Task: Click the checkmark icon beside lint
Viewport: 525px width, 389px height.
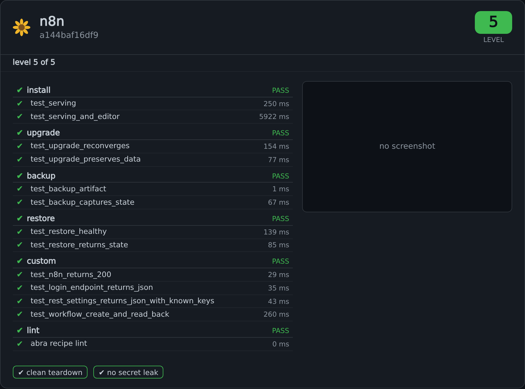Action: (20, 330)
